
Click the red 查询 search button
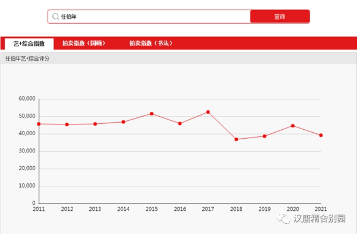point(280,17)
